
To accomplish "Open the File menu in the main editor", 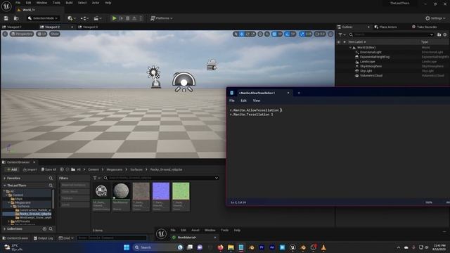I will (18, 3).
